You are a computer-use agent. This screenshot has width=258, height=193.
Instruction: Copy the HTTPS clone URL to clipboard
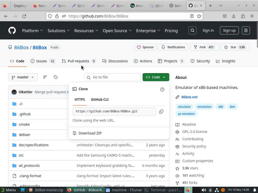coord(161,112)
